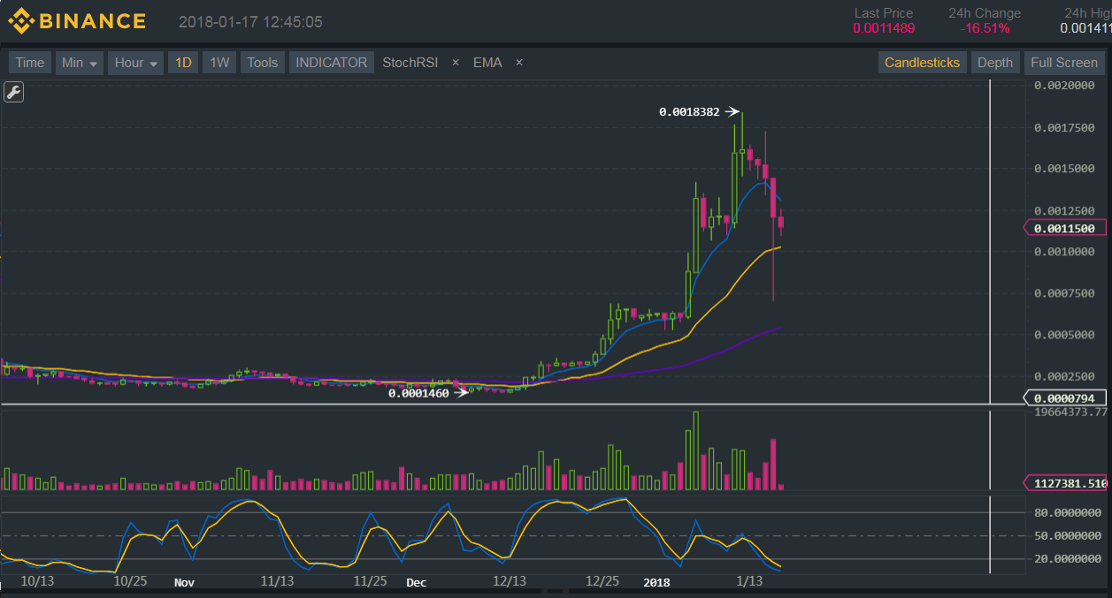Click the 19664373.77 volume max label
Viewport: 1112px width, 598px height.
[1070, 412]
